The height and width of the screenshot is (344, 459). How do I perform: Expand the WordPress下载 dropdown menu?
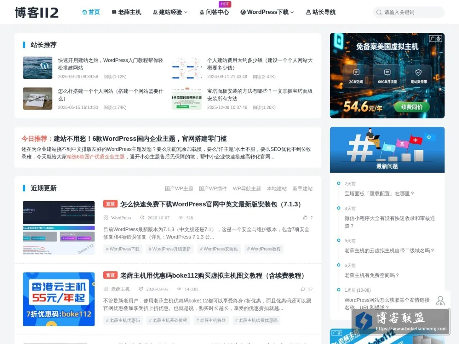tap(267, 12)
